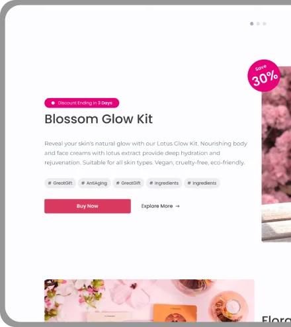The image size is (291, 327).
Task: Switch to the second carousel slide dot
Action: pos(258,24)
